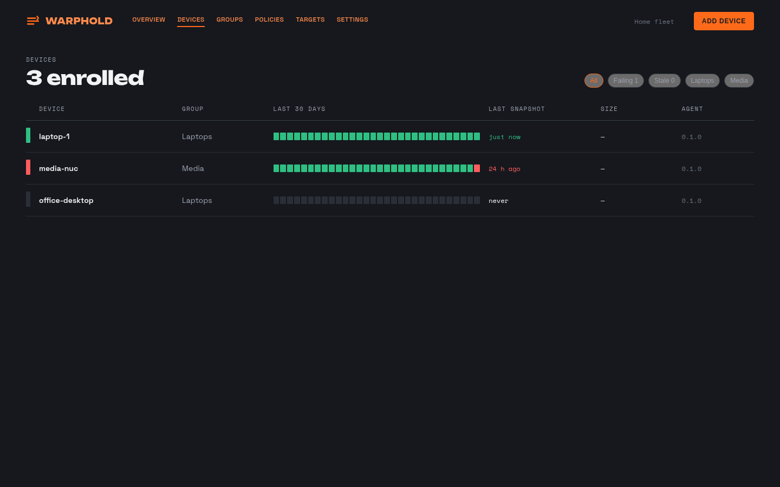This screenshot has height=487, width=780.
Task: Navigate to Targets
Action: [x=310, y=19]
